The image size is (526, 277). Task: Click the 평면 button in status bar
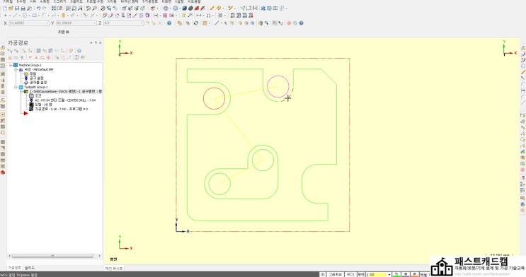[360, 274]
